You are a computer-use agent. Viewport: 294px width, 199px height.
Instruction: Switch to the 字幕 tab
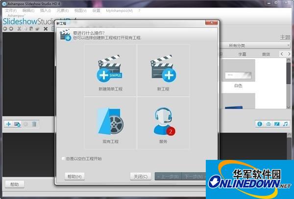(242, 54)
